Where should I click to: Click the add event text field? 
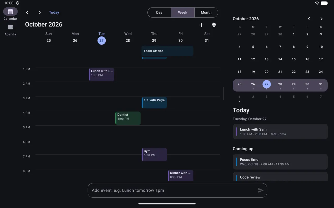coord(177,190)
